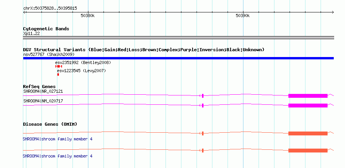
Task: Click the chrX:50375828..50395815 coordinate label
Action: 50,9
